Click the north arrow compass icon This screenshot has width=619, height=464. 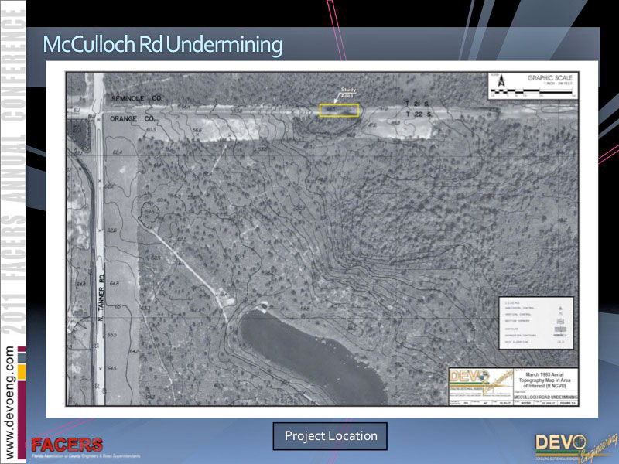[x=501, y=80]
